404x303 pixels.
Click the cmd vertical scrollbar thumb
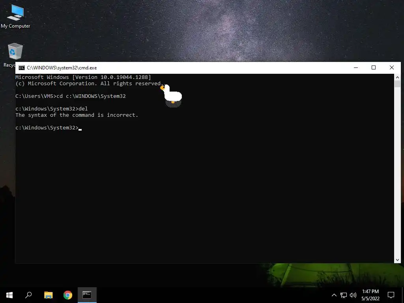click(x=397, y=84)
